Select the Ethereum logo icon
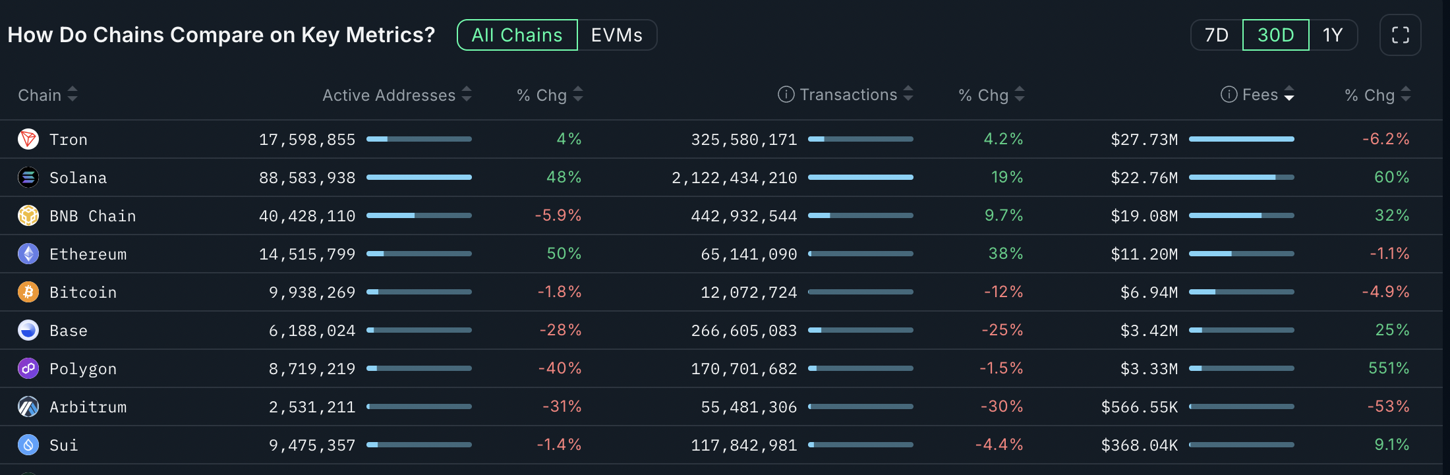The height and width of the screenshot is (475, 1450). click(28, 254)
